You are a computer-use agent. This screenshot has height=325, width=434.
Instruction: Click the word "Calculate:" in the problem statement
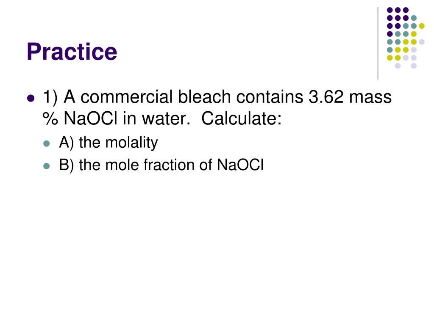click(x=241, y=118)
